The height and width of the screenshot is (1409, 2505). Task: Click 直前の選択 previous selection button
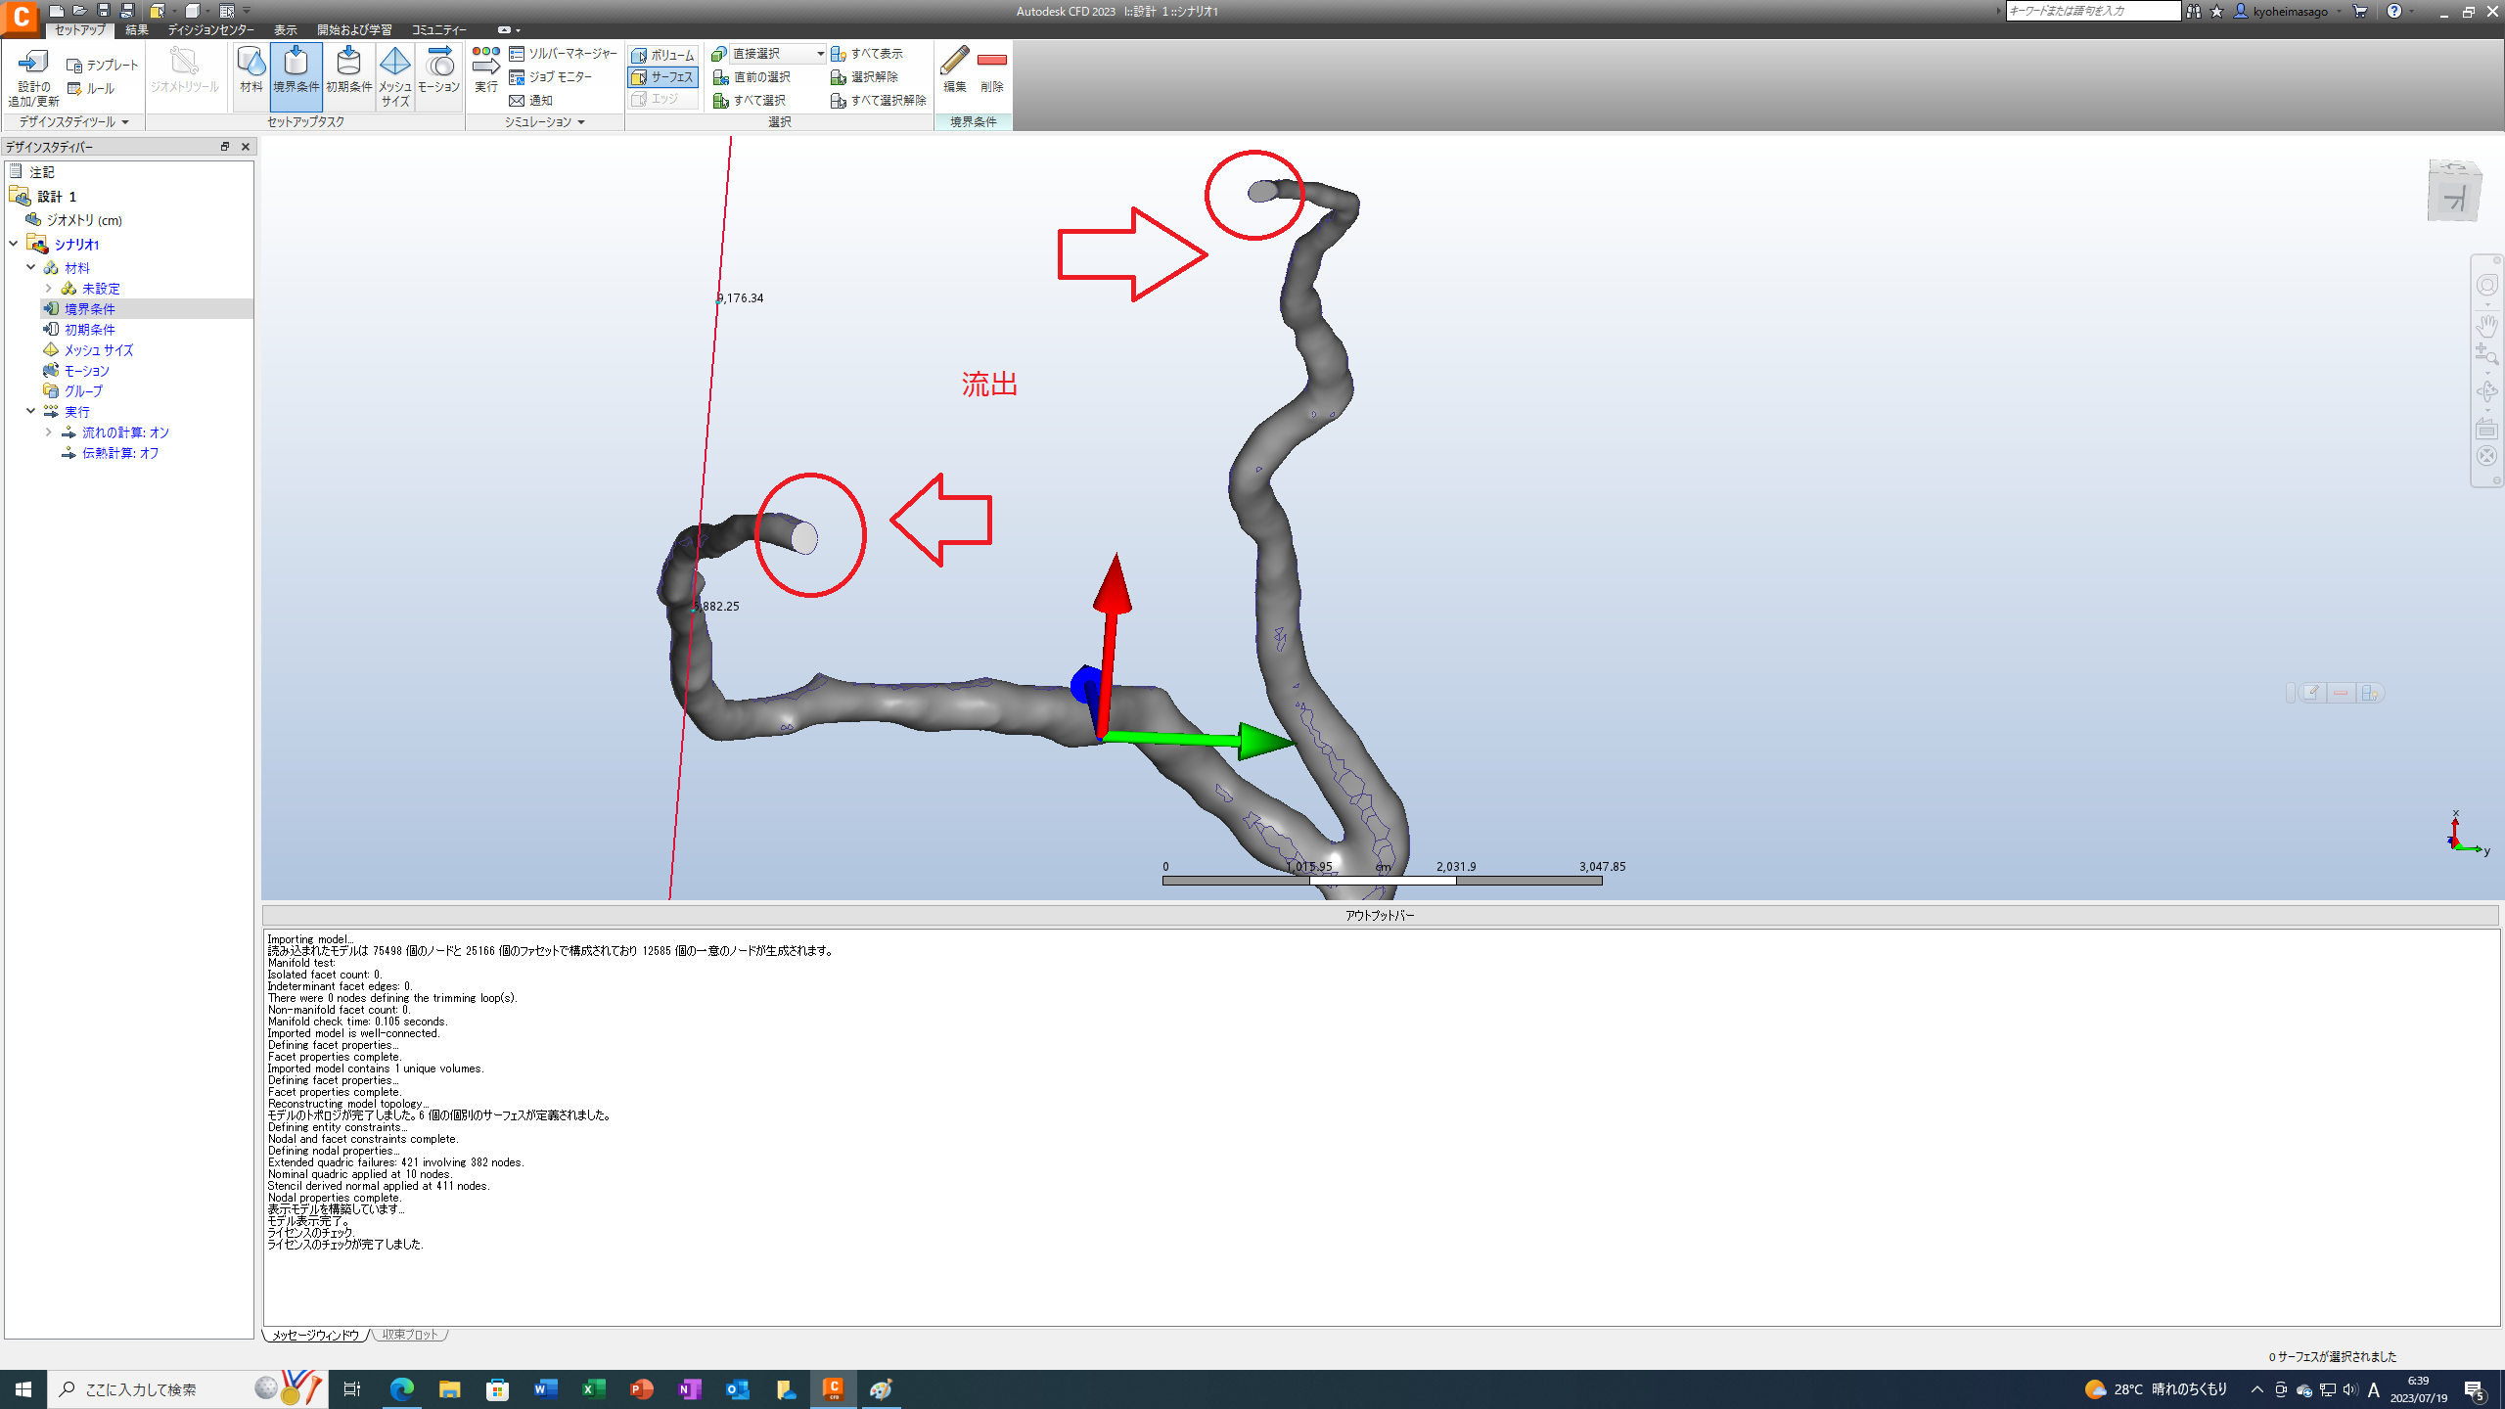(x=751, y=77)
